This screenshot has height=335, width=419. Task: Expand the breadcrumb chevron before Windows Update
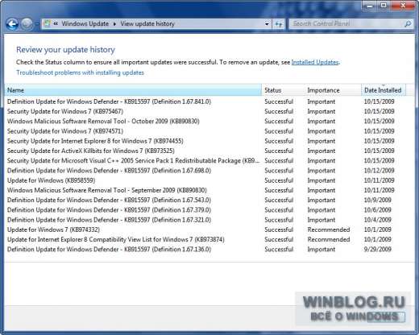pyautogui.click(x=56, y=23)
